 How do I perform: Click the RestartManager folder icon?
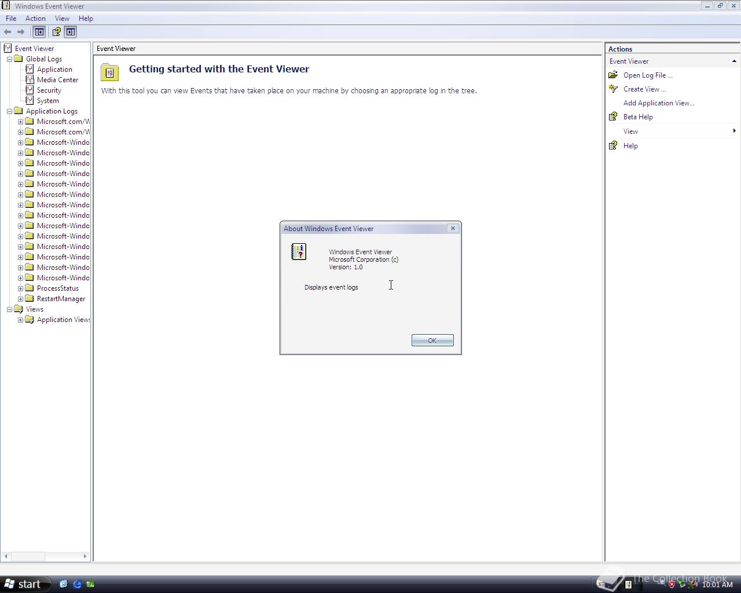30,299
